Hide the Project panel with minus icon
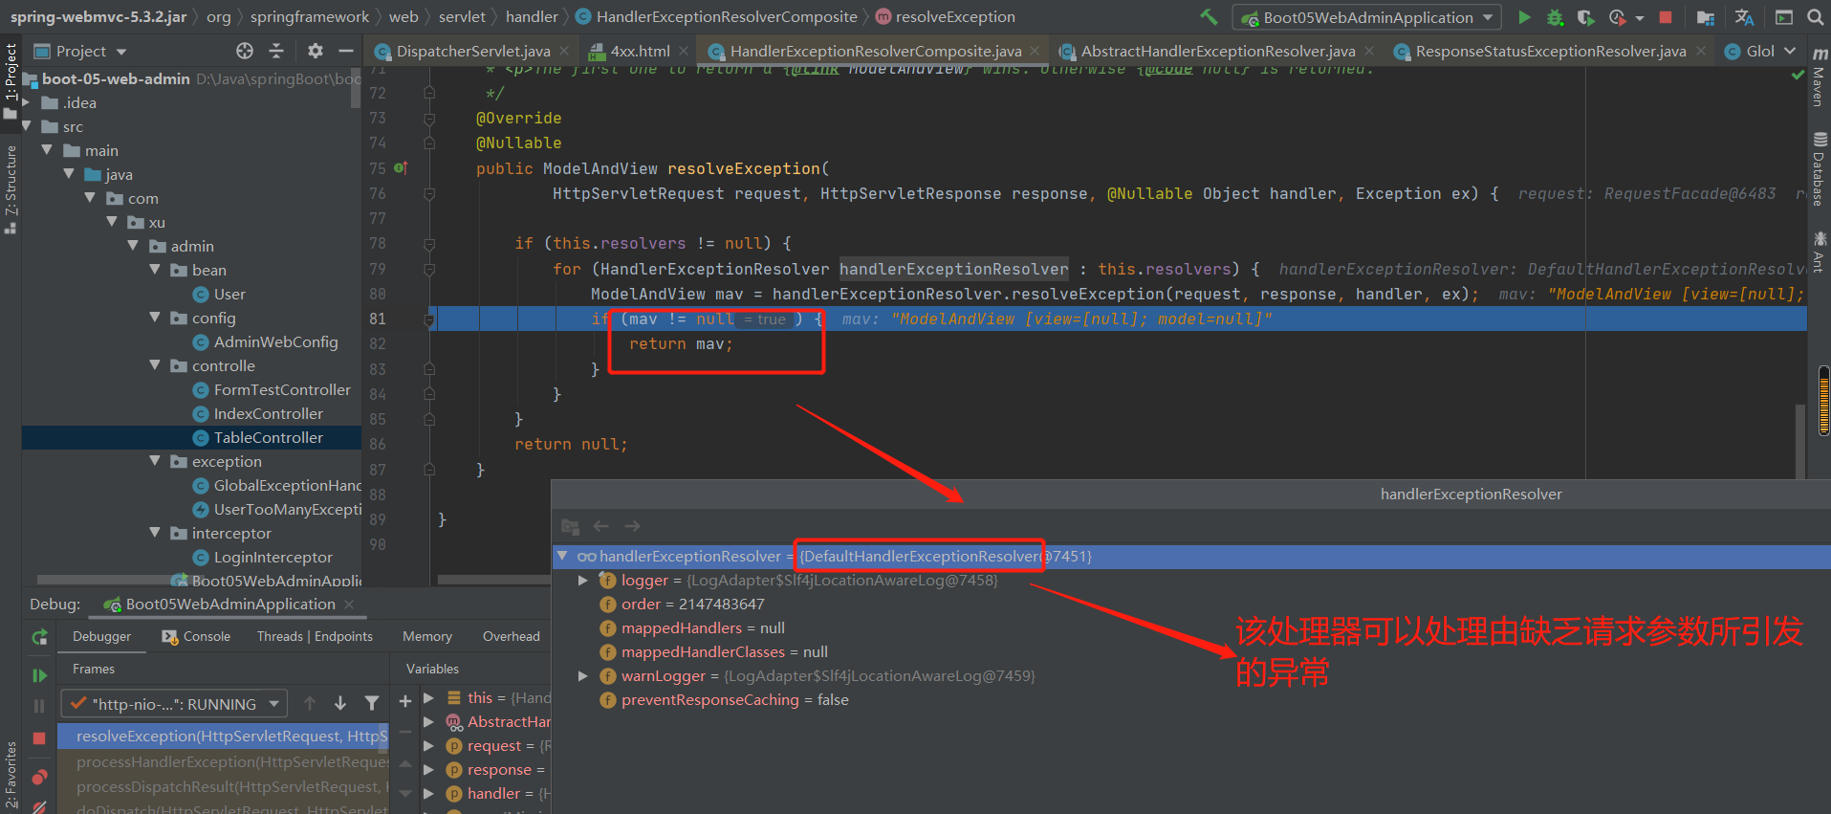Viewport: 1831px width, 814px height. tap(346, 51)
